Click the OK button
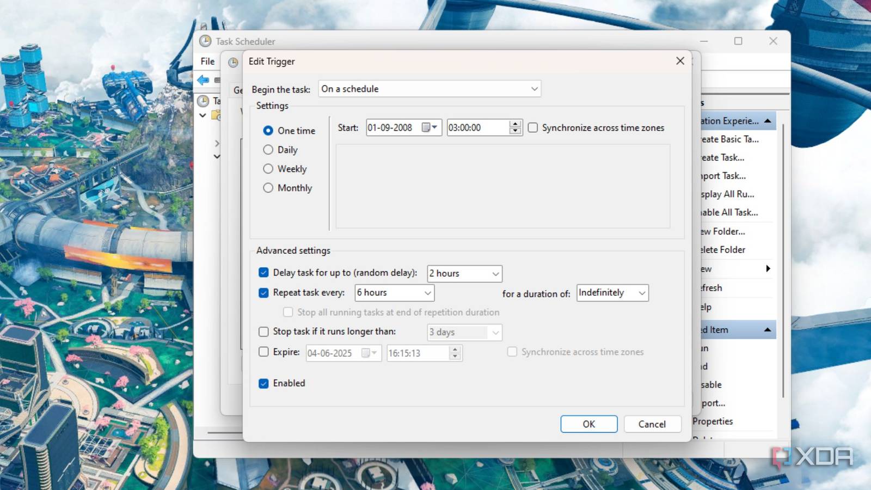 click(588, 424)
